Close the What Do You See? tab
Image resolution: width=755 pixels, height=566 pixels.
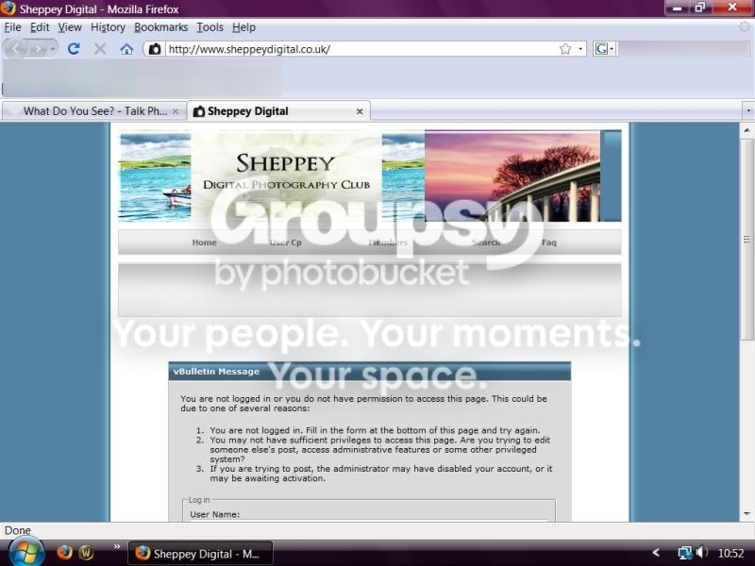[176, 111]
